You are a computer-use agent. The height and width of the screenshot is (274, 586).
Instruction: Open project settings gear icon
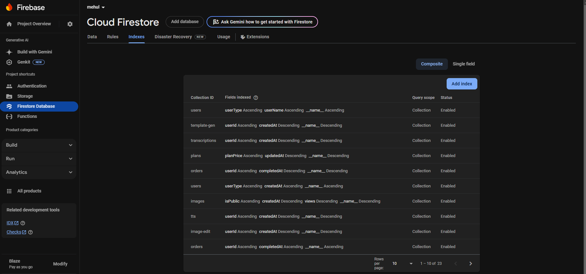70,24
